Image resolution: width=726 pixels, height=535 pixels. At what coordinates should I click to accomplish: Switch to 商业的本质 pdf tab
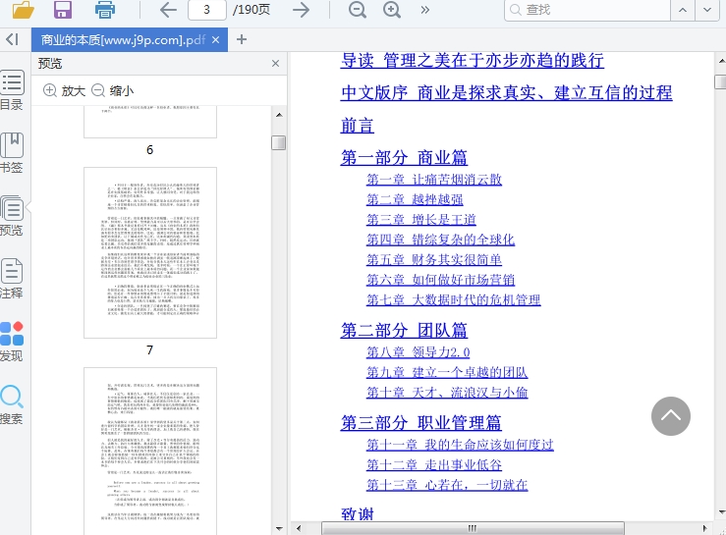click(123, 40)
